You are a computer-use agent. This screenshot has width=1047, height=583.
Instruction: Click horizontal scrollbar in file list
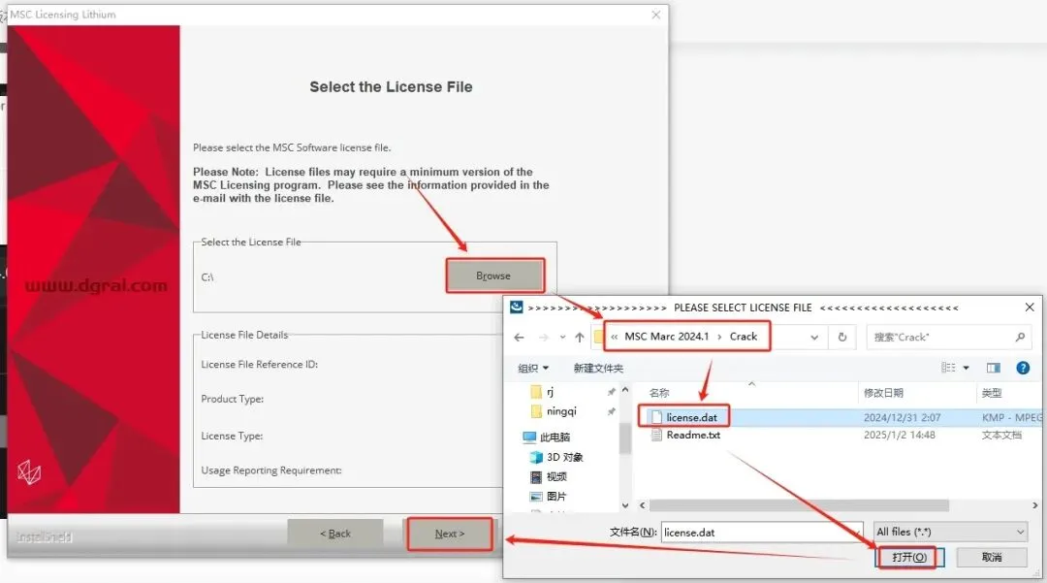799,505
